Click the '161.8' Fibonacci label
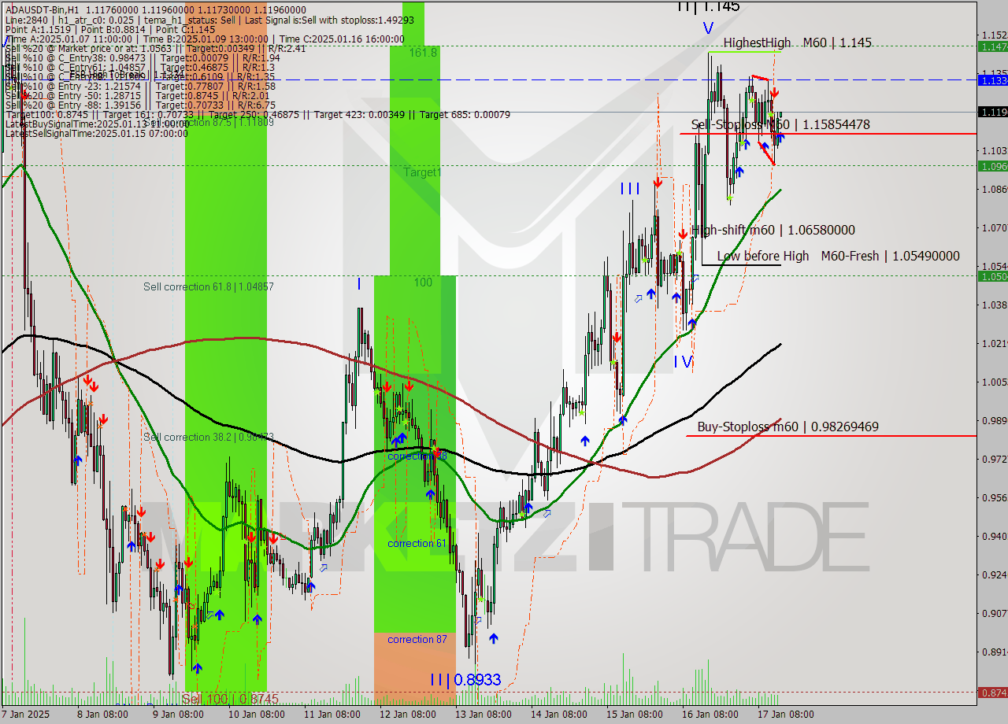This screenshot has width=1008, height=724. (x=423, y=52)
